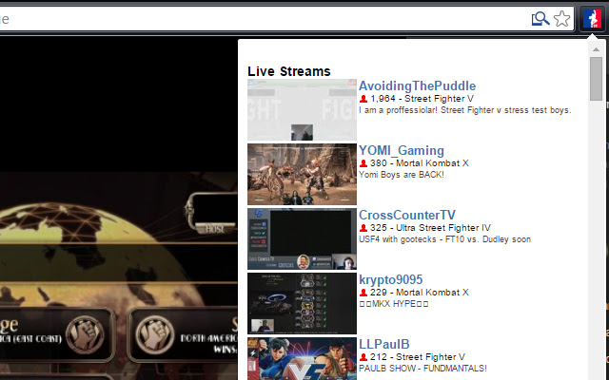Screen dimensions: 609x380
Task: Click 'PAULB SHOW - FUNDMANTALS!' description
Action: click(x=422, y=369)
